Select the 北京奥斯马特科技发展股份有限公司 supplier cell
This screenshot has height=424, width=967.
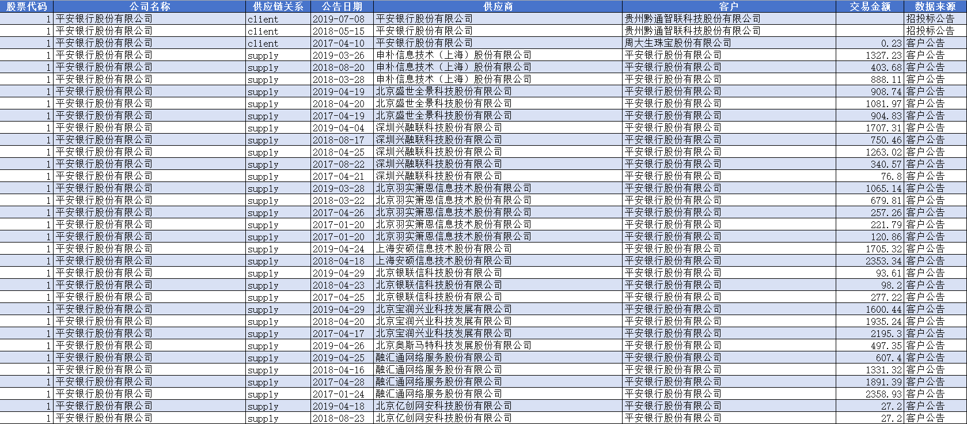(453, 346)
